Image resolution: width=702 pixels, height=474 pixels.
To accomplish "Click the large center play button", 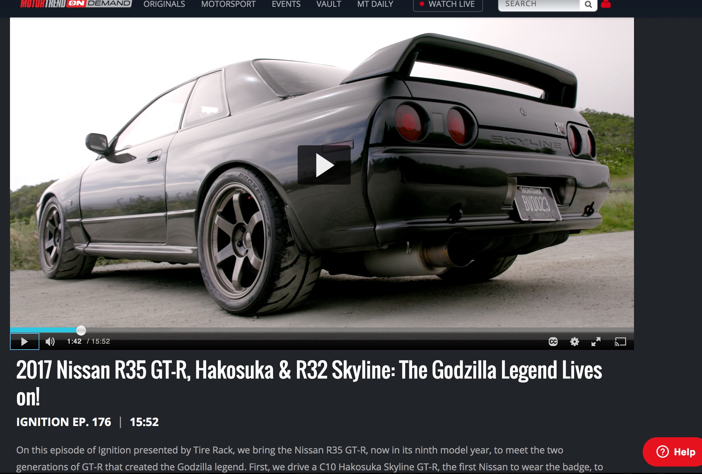I will pos(324,165).
